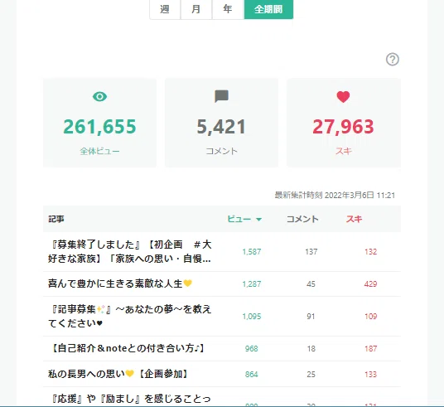Click total likes number 27,963

tap(343, 126)
